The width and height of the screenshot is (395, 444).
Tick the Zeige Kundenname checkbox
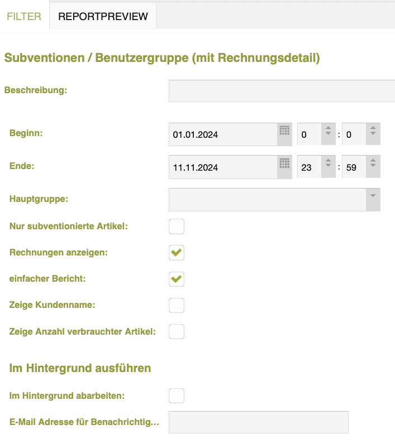pos(177,305)
